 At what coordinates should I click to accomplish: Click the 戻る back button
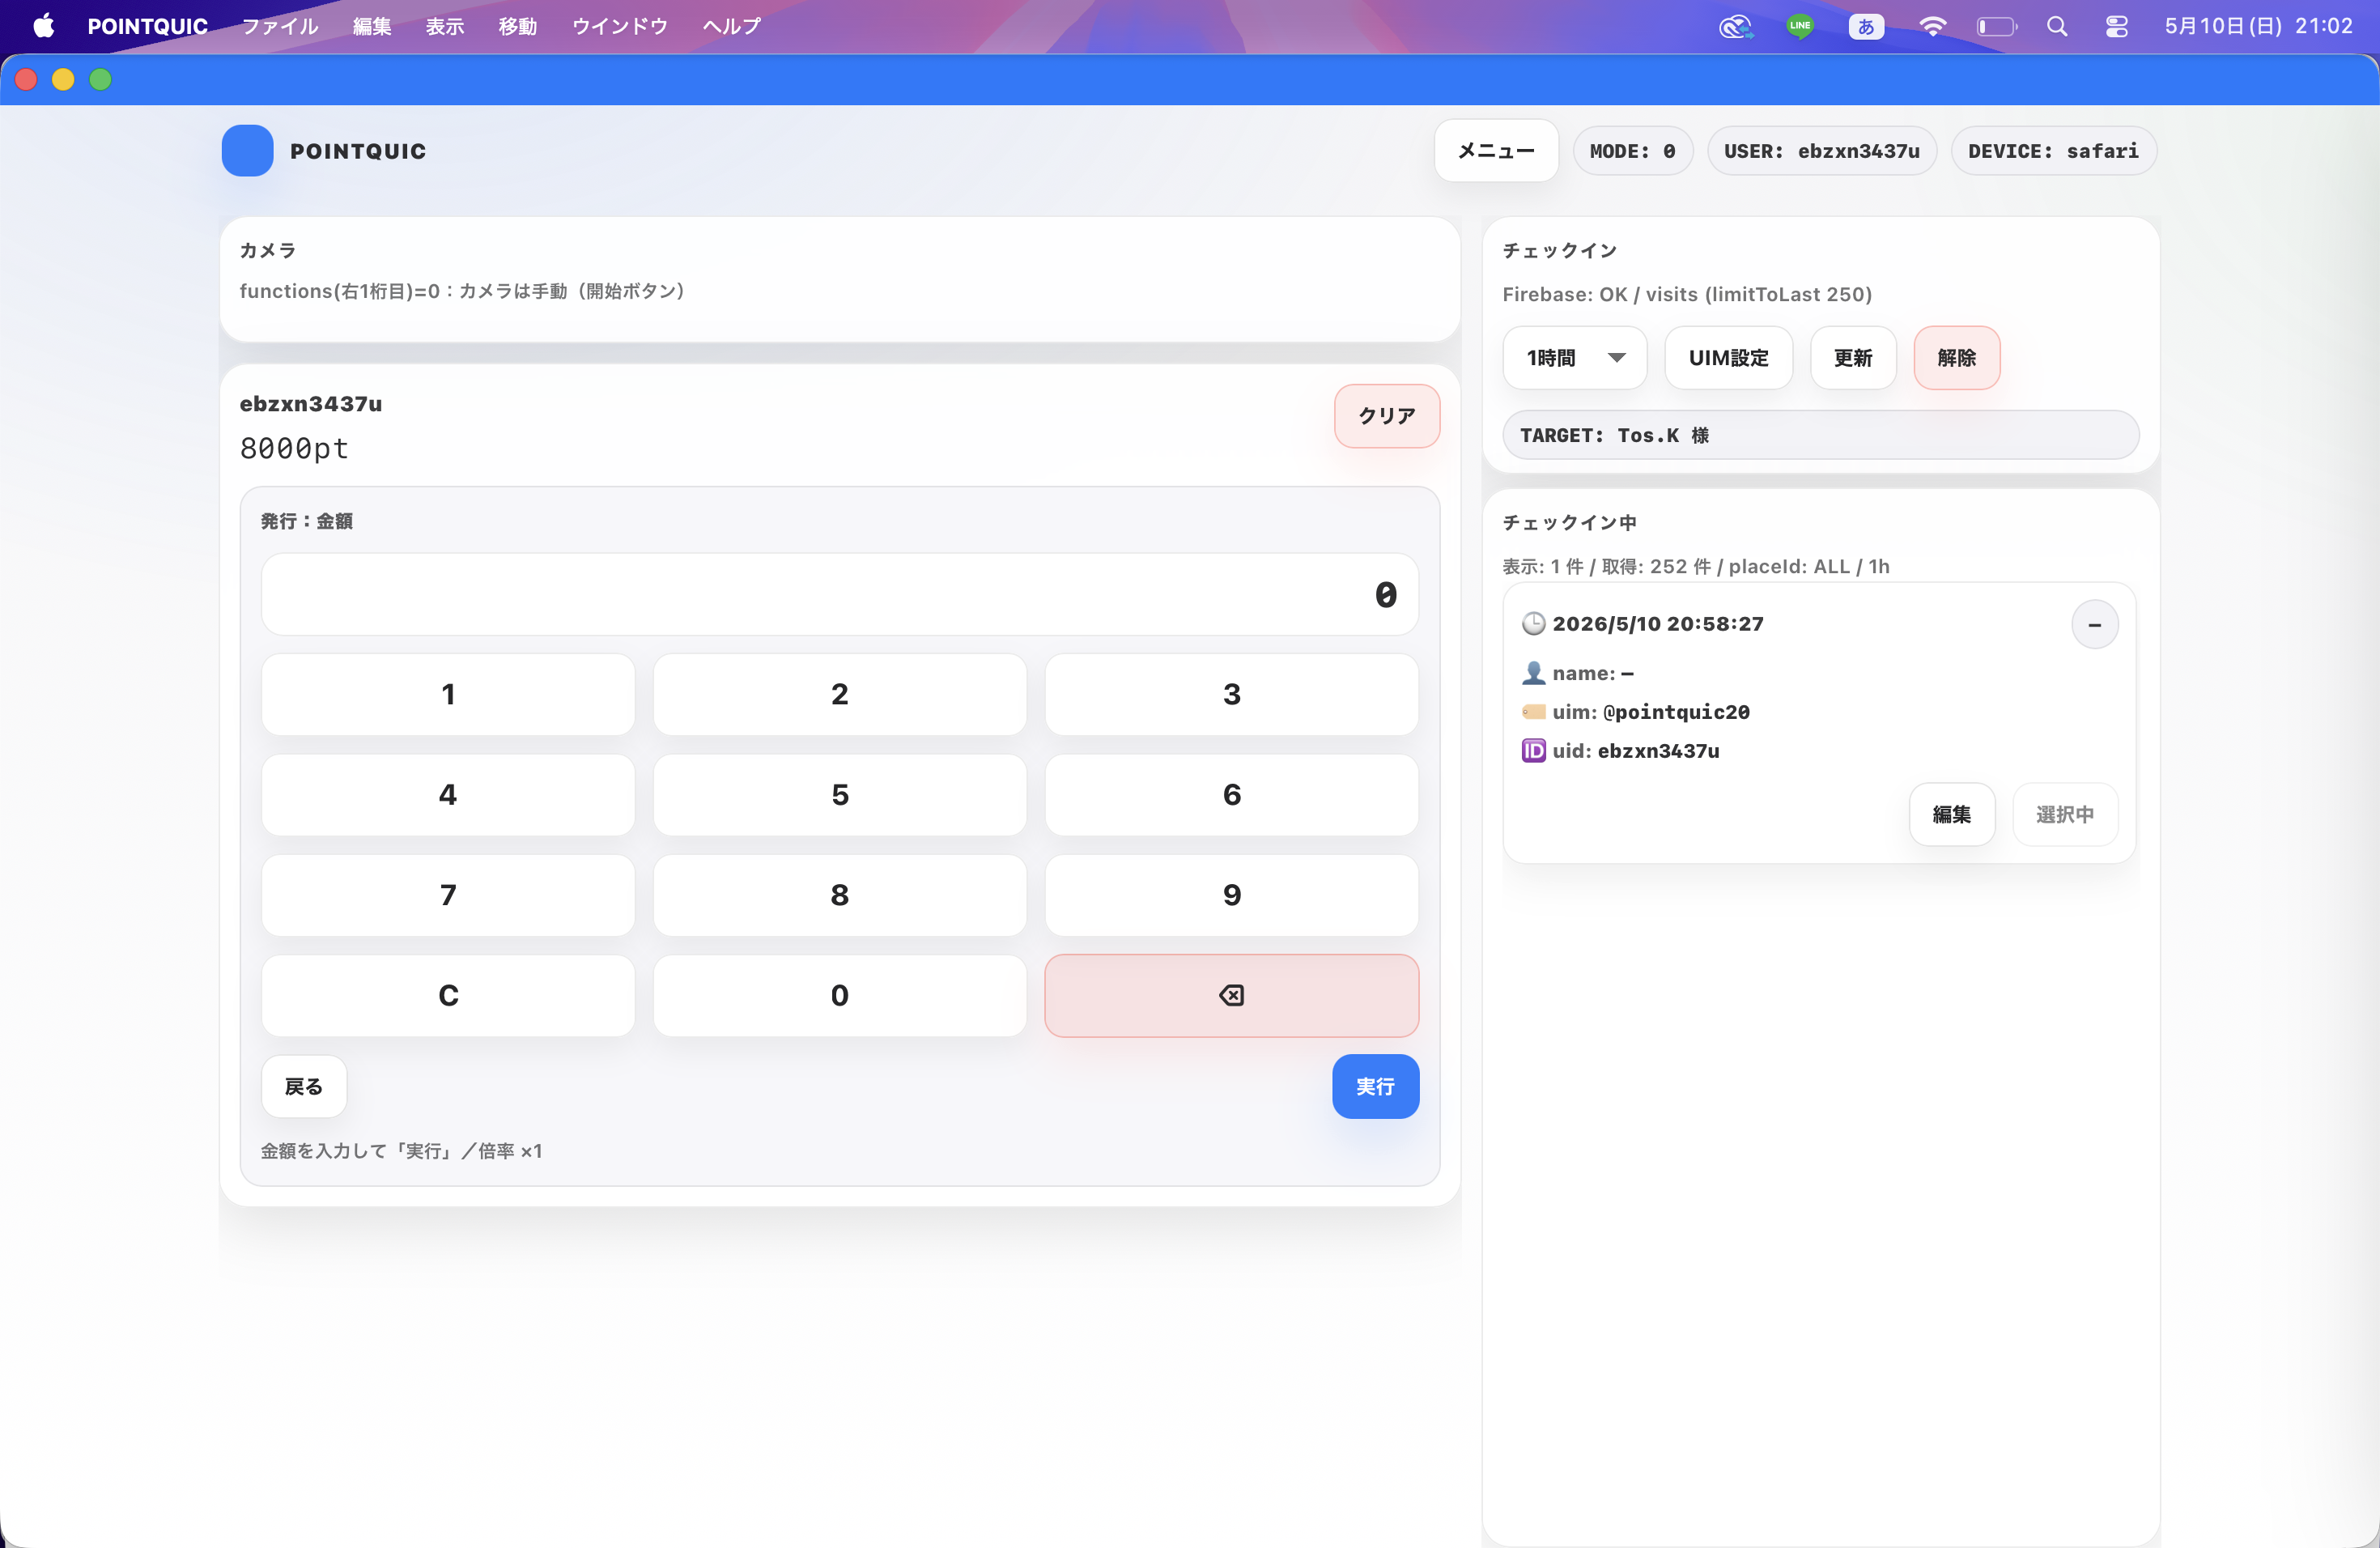(304, 1087)
